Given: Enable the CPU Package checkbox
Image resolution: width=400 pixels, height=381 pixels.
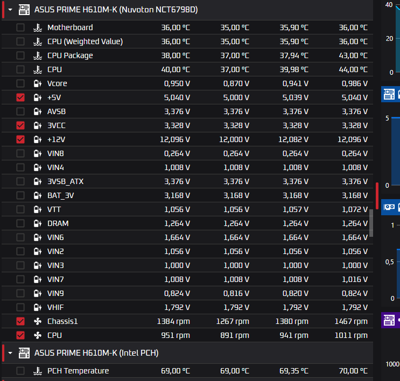Looking at the screenshot, I should pos(20,55).
